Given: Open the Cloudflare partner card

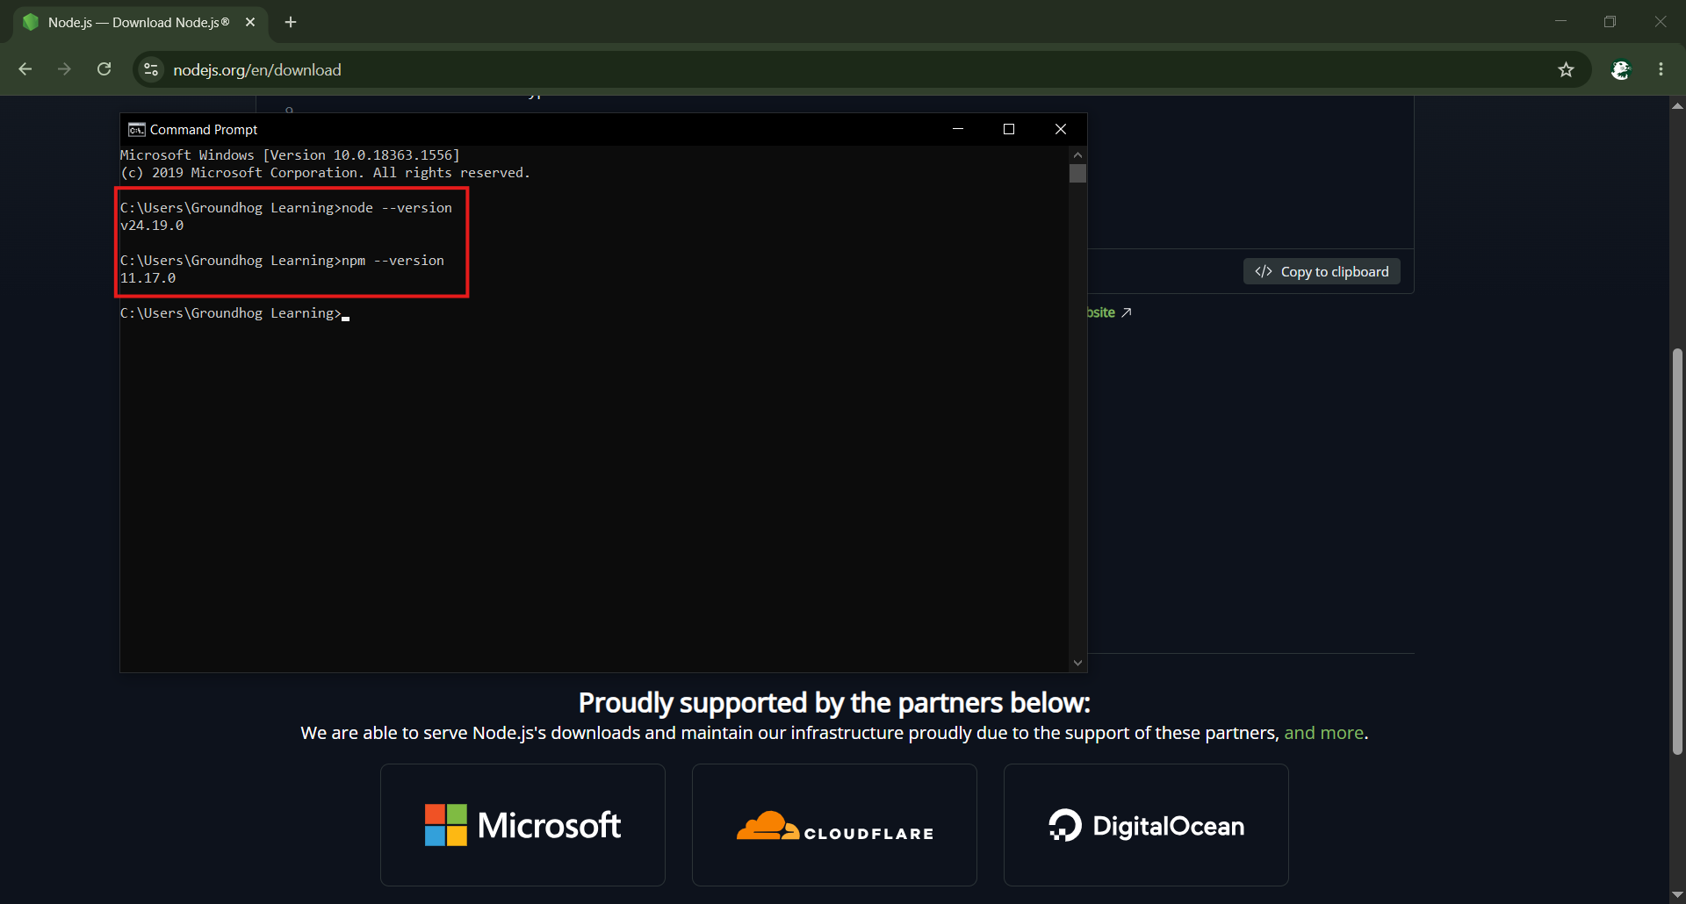Looking at the screenshot, I should pyautogui.click(x=834, y=825).
